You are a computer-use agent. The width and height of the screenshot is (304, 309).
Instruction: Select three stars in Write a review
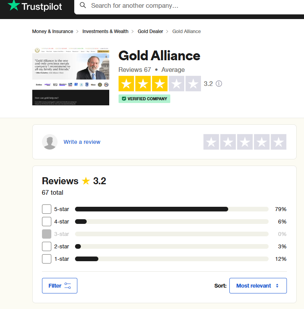(x=245, y=142)
